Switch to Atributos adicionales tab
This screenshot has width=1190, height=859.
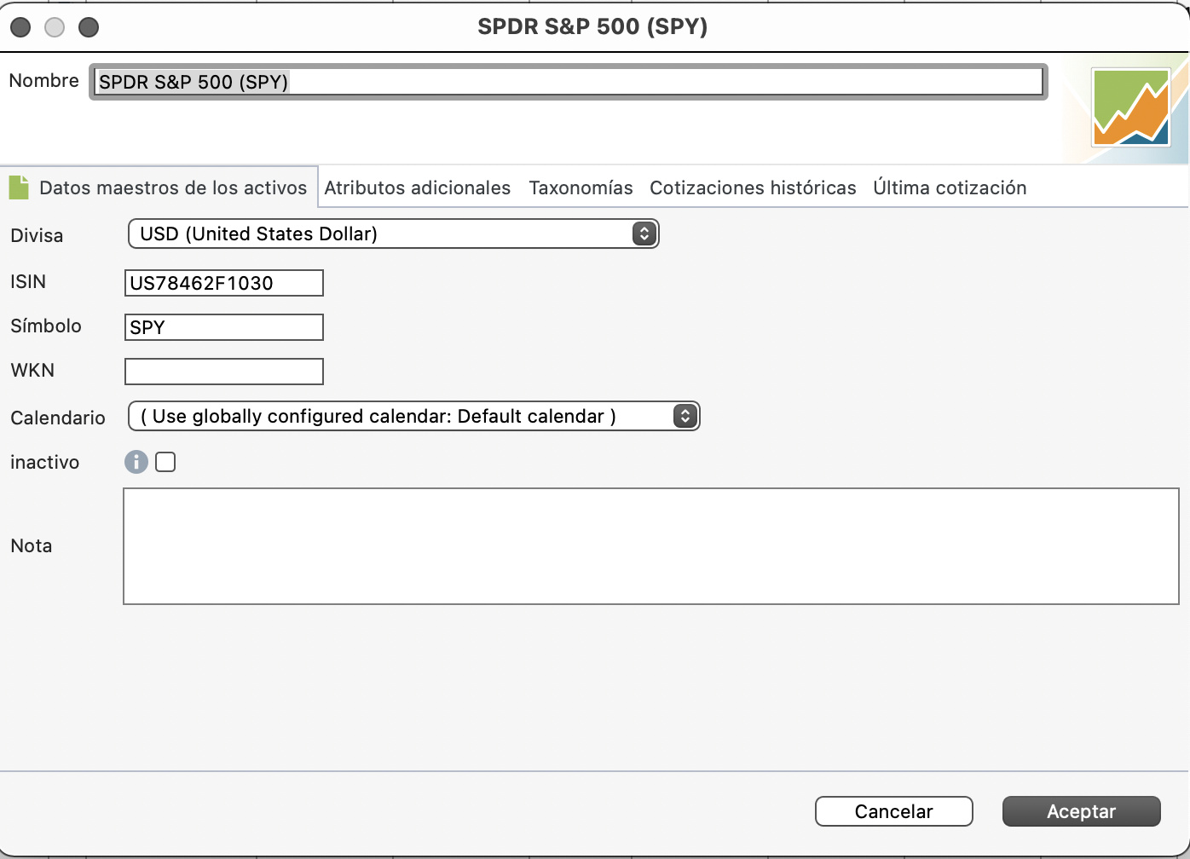(x=418, y=187)
